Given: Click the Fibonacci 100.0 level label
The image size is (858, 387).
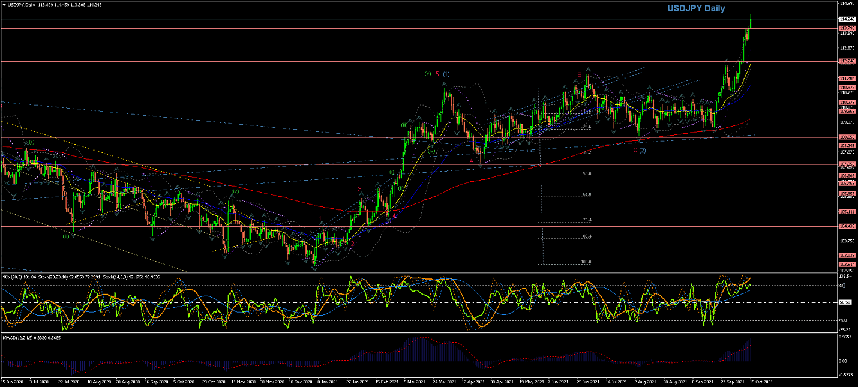Looking at the screenshot, I should coord(587,262).
